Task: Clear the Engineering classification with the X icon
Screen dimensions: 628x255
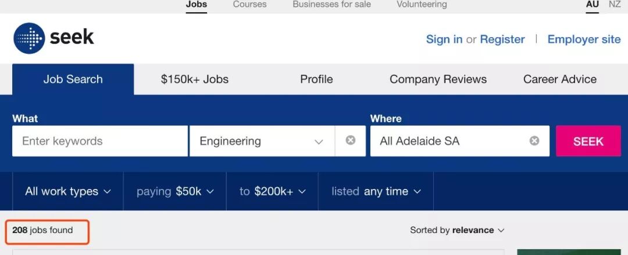Action: click(350, 140)
